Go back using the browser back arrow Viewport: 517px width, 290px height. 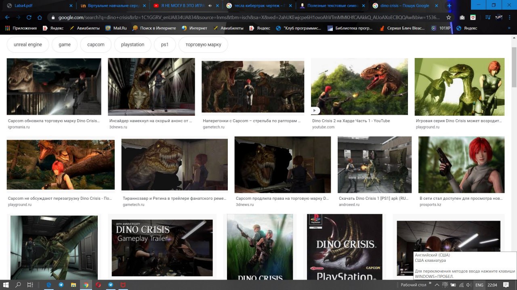7,17
